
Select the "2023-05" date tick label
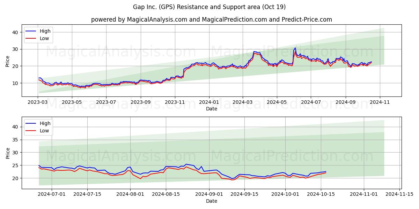72,102
